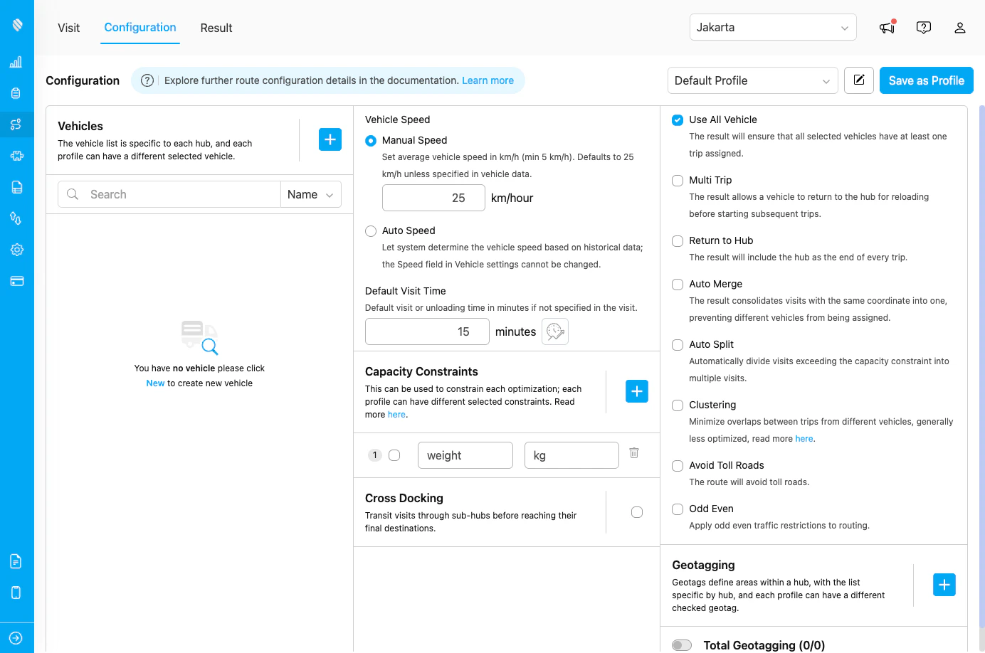The image size is (985, 653).
Task: Expand the sidebar with the arrow icon
Action: point(16,638)
